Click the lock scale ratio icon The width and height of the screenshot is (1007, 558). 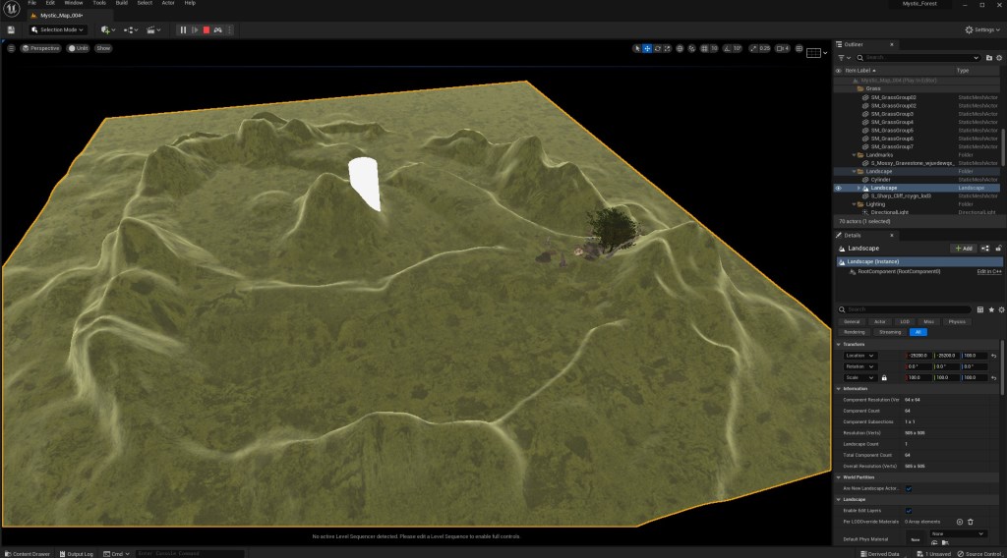[884, 378]
